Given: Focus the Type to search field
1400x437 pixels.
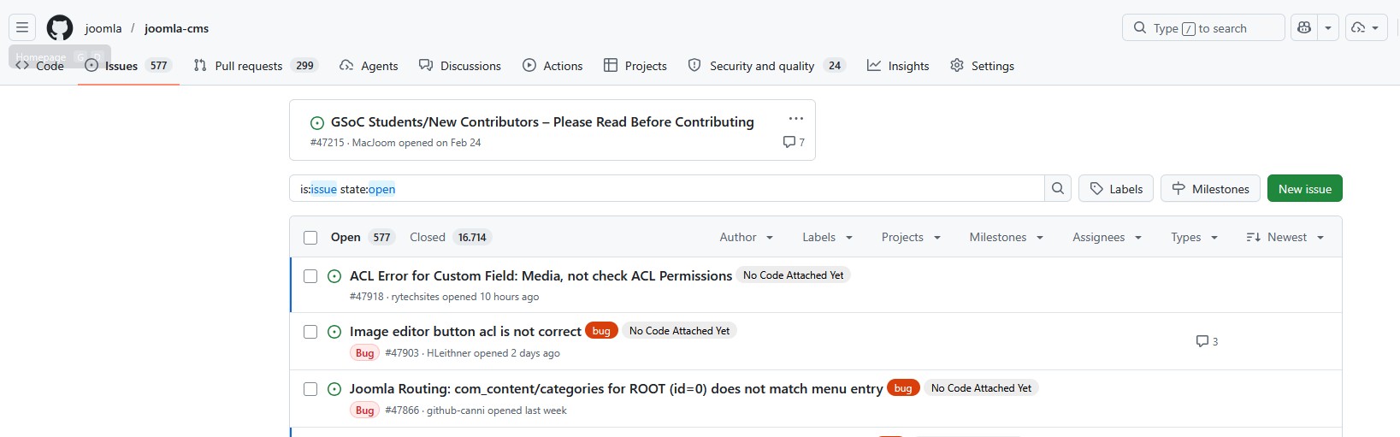Looking at the screenshot, I should pyautogui.click(x=1203, y=27).
